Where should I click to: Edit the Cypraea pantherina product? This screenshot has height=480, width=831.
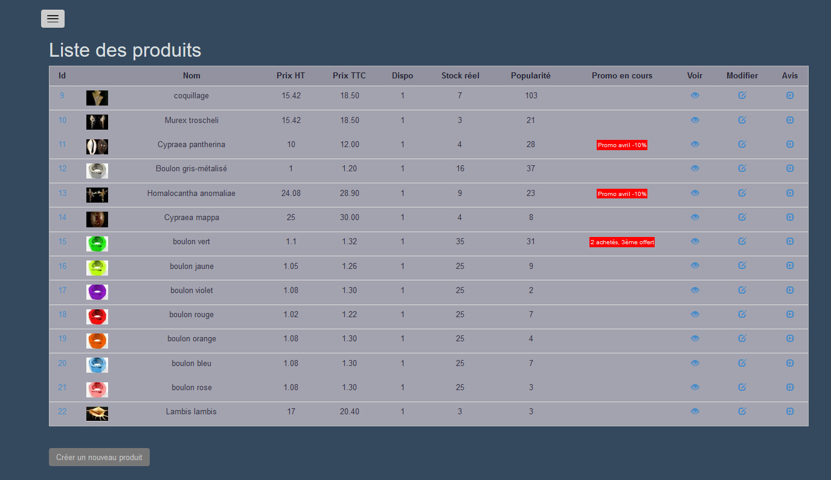coord(742,144)
